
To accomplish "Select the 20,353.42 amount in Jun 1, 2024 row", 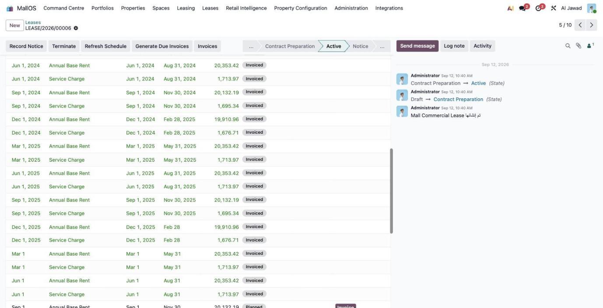I will tap(227, 66).
